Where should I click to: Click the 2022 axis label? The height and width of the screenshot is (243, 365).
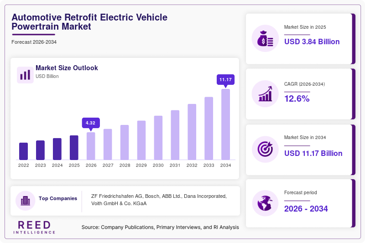[24, 165]
